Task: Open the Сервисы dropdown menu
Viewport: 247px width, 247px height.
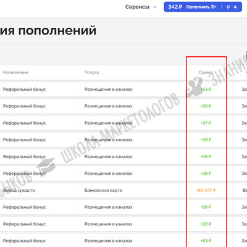Action: coord(141,7)
